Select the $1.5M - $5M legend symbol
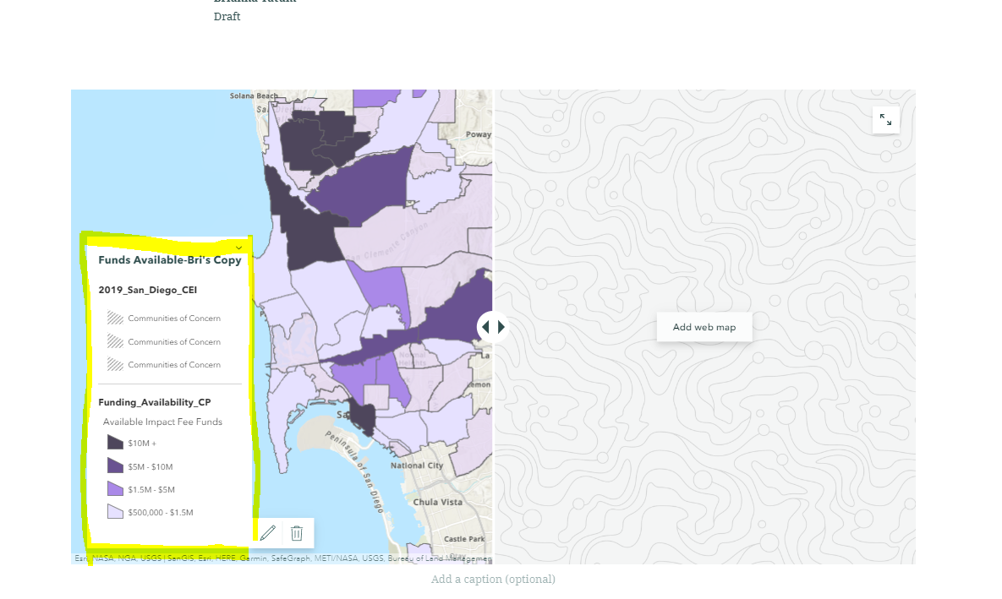The image size is (1002, 599). [116, 489]
